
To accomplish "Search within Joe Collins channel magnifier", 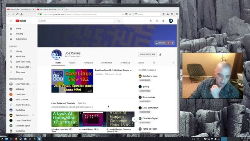I will pos(154,63).
